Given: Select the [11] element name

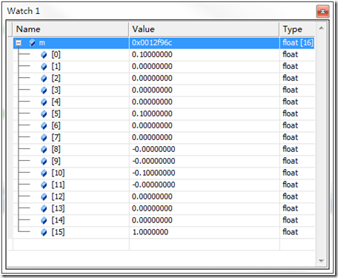Looking at the screenshot, I should 58,185.
